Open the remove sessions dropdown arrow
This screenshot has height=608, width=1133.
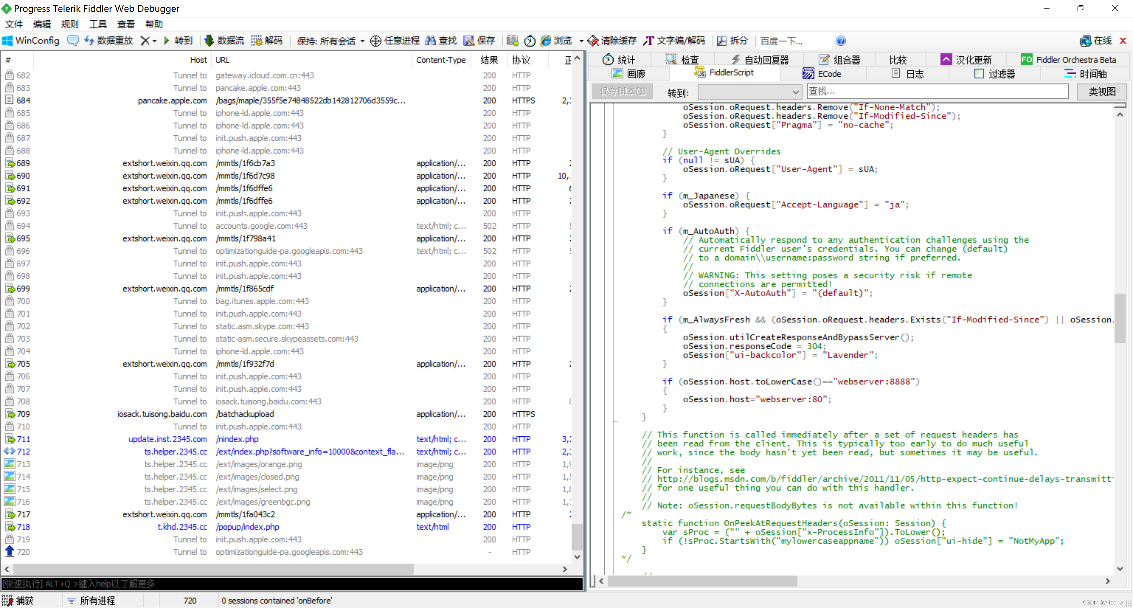click(154, 41)
